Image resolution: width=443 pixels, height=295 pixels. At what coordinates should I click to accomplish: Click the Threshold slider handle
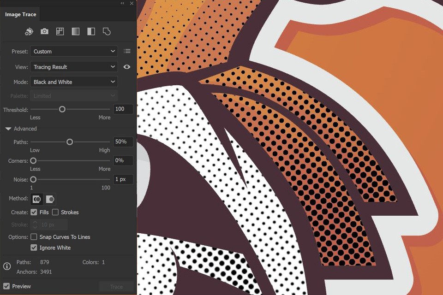click(62, 109)
